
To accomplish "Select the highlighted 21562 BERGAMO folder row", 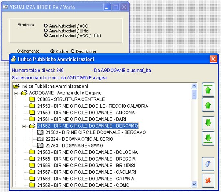I will [x=88, y=126].
